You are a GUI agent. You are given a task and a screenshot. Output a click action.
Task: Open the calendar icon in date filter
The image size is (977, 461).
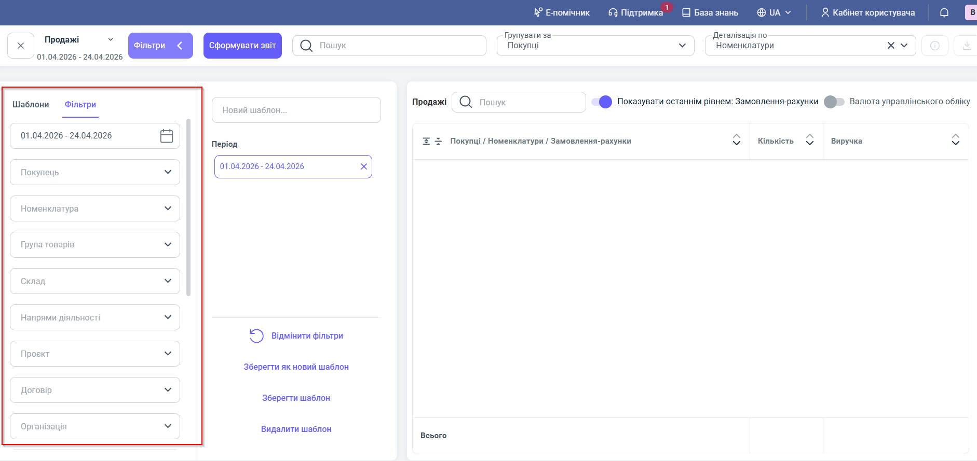pos(166,136)
